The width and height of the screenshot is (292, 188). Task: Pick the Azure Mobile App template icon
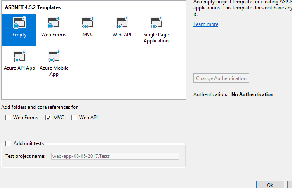pos(54,56)
